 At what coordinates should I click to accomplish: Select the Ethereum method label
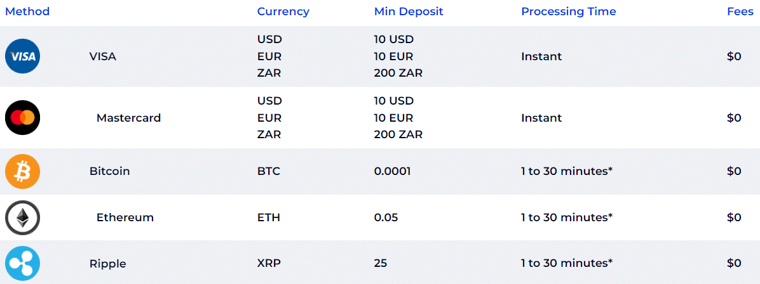[125, 217]
